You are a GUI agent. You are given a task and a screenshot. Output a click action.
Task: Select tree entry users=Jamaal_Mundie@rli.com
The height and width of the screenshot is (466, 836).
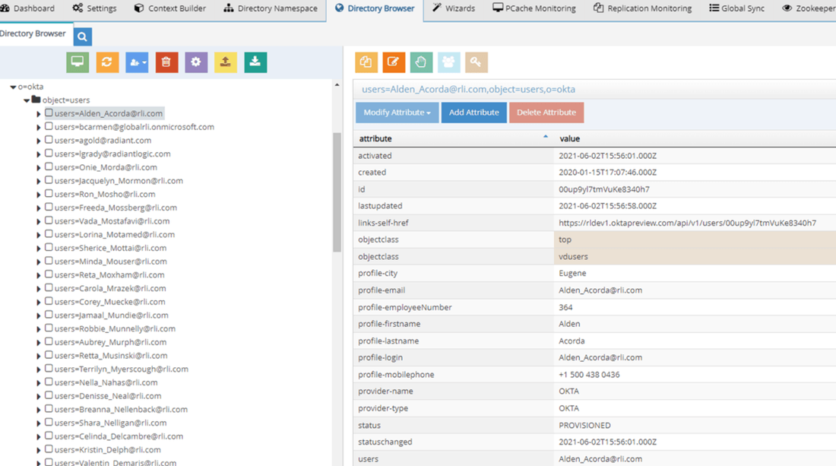pos(111,315)
